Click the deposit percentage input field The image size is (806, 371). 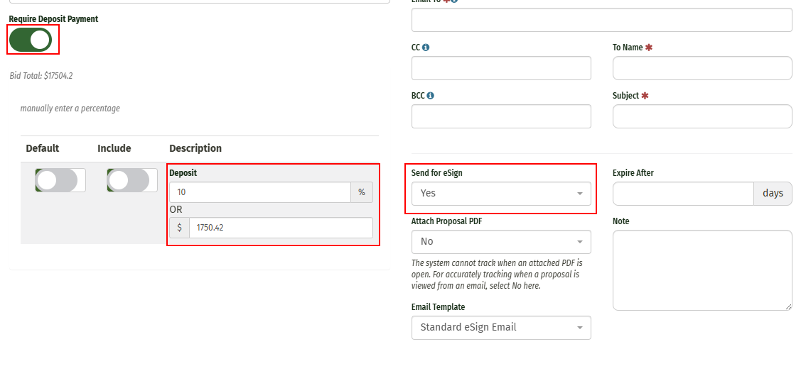(259, 192)
